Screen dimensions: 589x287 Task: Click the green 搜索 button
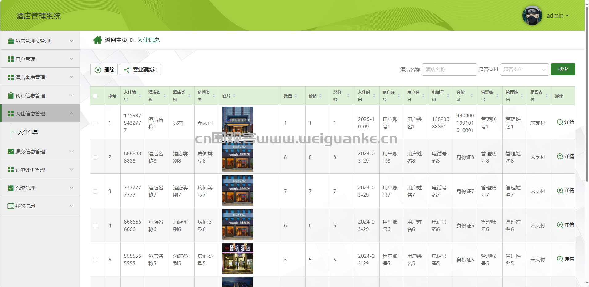click(563, 69)
